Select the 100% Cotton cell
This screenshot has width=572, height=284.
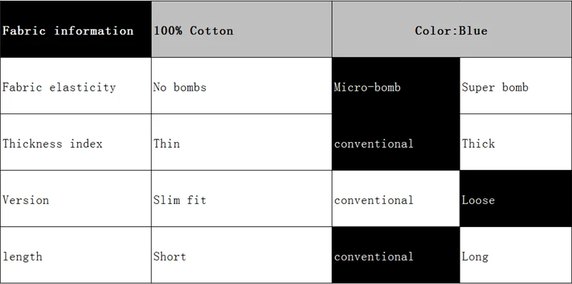click(x=242, y=29)
